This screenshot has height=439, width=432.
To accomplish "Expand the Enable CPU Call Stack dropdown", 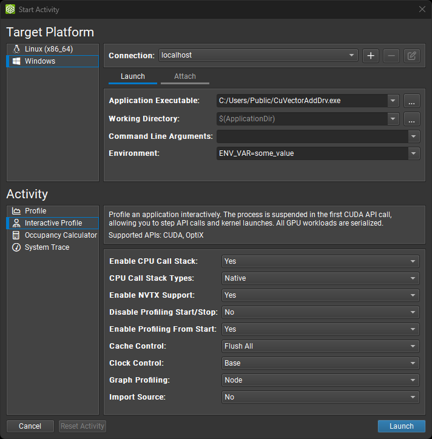I will point(320,261).
